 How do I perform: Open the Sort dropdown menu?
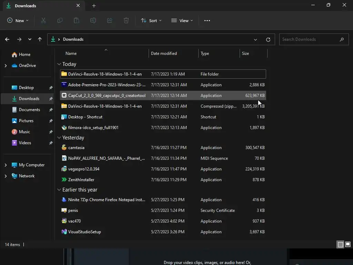pyautogui.click(x=151, y=20)
